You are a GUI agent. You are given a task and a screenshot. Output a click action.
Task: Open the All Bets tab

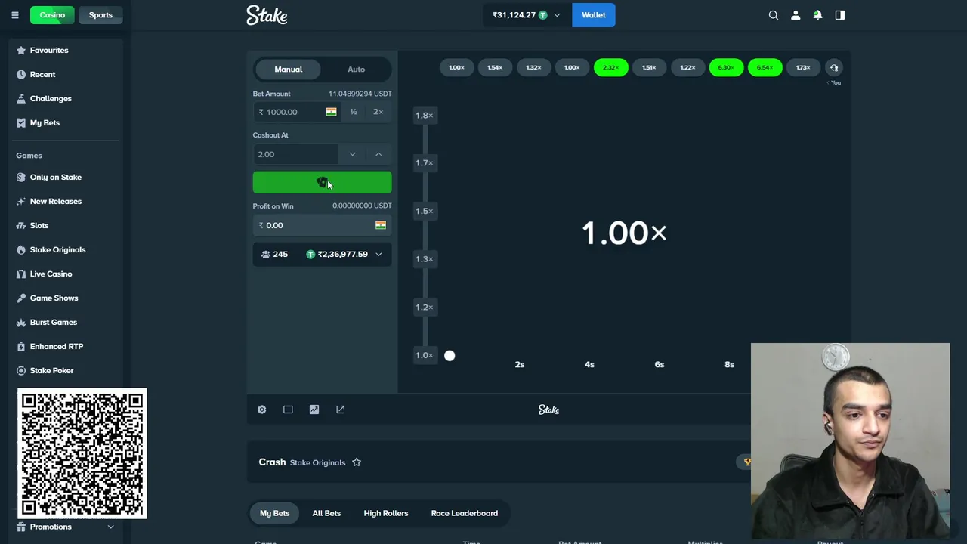coord(326,513)
